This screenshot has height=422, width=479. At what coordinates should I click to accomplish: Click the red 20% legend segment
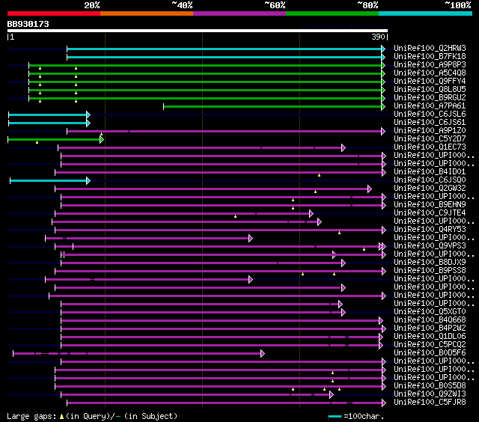pyautogui.click(x=54, y=13)
